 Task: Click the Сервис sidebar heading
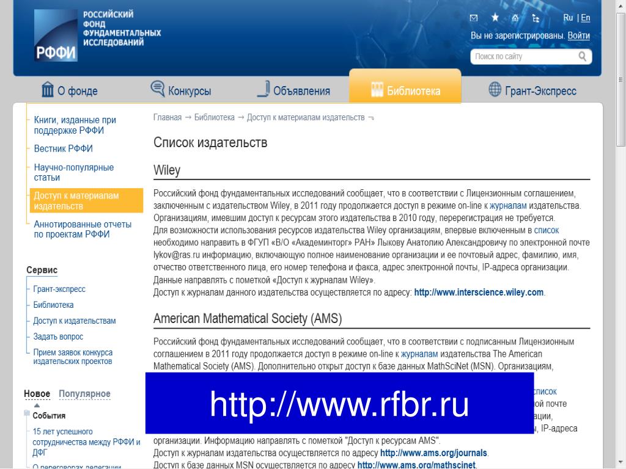tap(42, 270)
